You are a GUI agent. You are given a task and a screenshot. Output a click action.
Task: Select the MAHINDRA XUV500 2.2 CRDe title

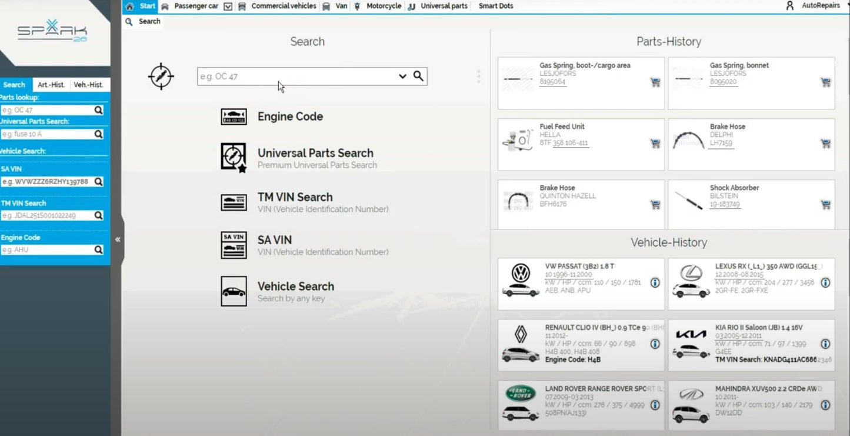pyautogui.click(x=769, y=389)
